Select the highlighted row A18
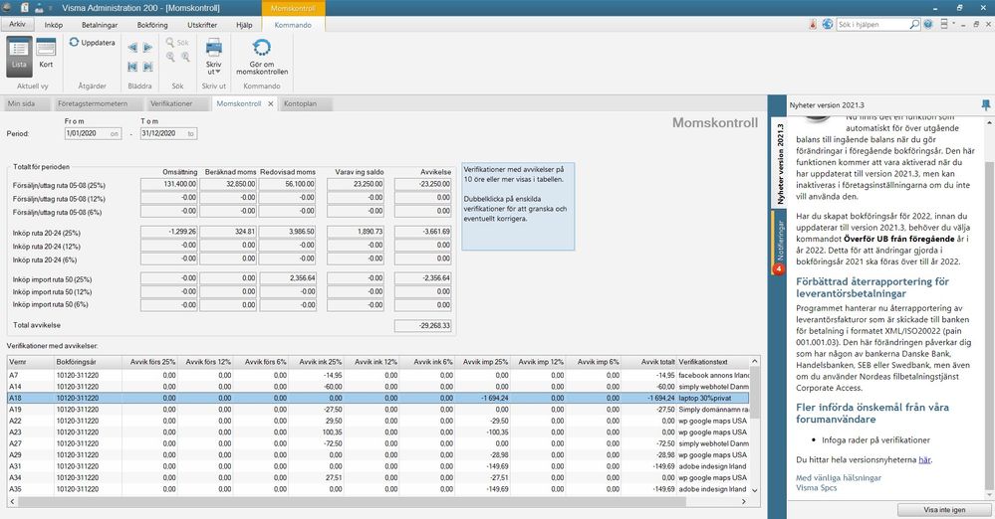Screen dimensions: 995x519 coord(378,398)
